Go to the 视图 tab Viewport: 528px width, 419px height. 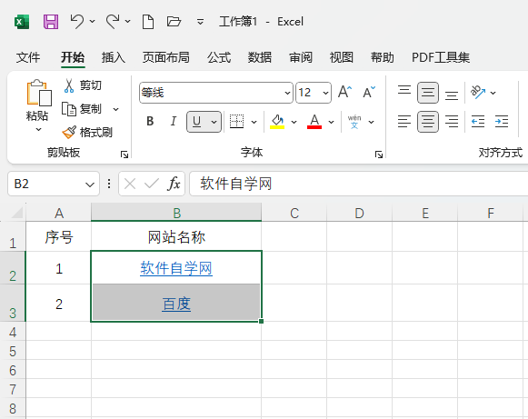click(x=342, y=57)
